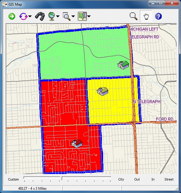This screenshot has height=193, width=181.
Task: Select the magnifying glass zoom tool
Action: click(134, 16)
